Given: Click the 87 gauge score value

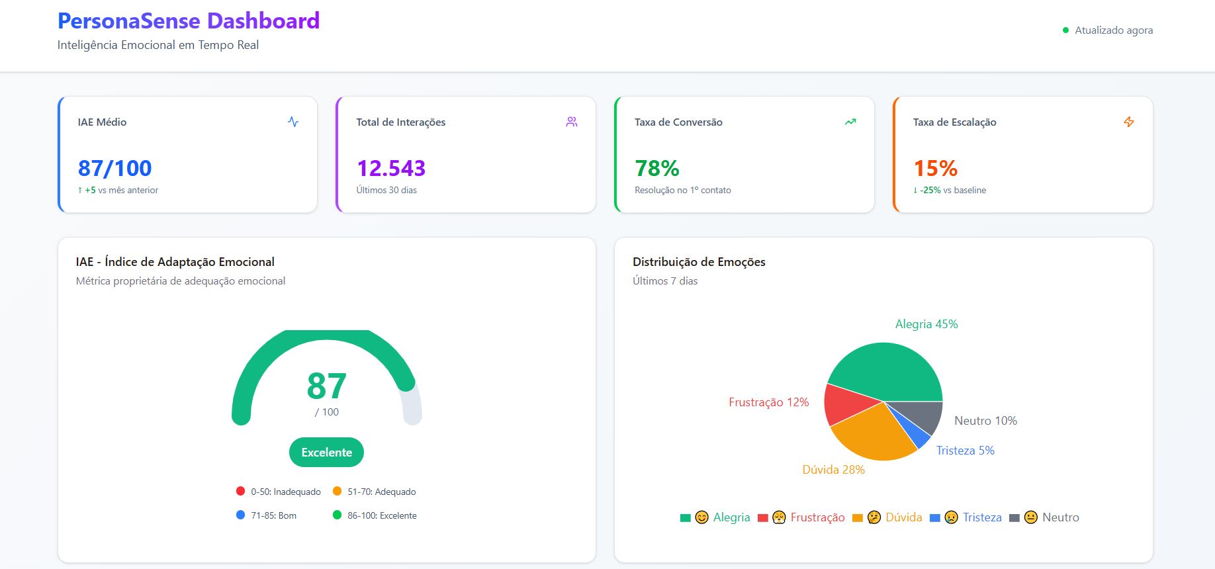Looking at the screenshot, I should (x=326, y=386).
